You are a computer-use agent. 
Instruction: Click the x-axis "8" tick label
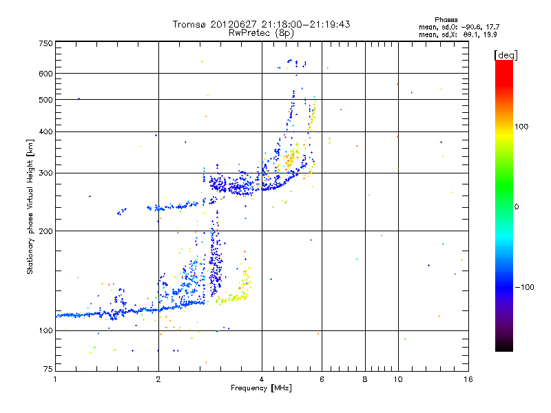[365, 379]
